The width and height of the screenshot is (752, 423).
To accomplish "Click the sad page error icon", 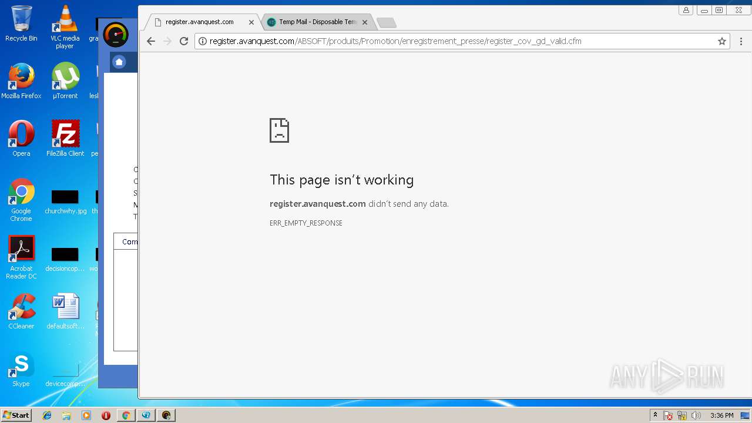I will pos(279,130).
